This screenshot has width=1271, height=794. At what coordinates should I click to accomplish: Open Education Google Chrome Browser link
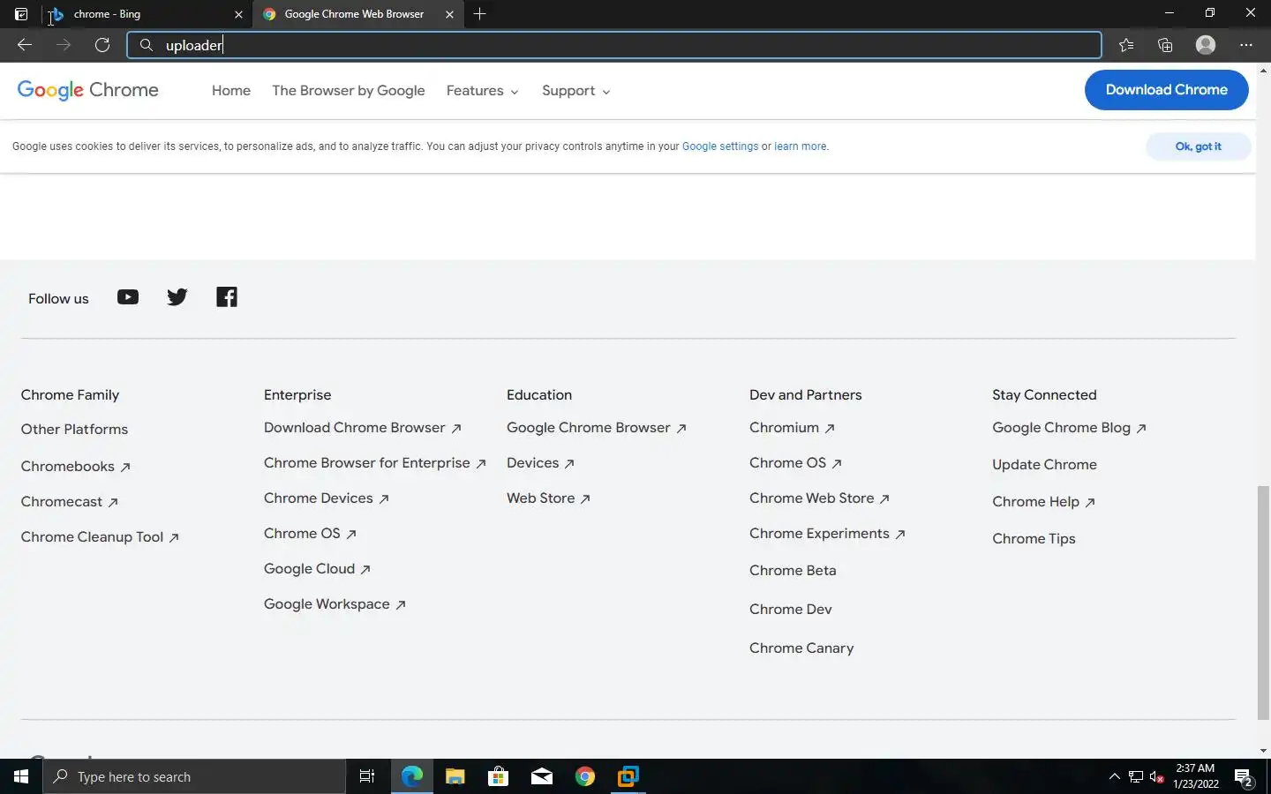(x=597, y=428)
